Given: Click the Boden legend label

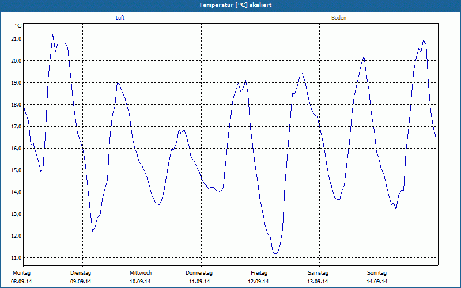Looking at the screenshot, I should 339,18.
